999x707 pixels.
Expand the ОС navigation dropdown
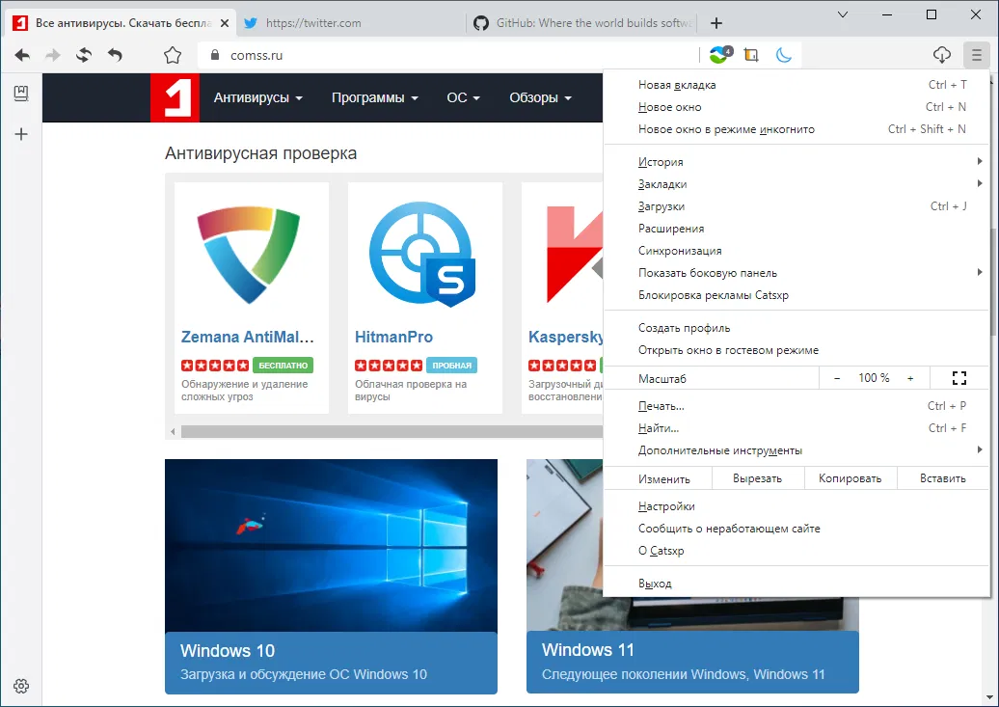coord(463,97)
